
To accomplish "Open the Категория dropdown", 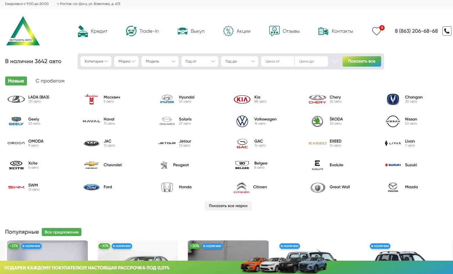I will 96,61.
